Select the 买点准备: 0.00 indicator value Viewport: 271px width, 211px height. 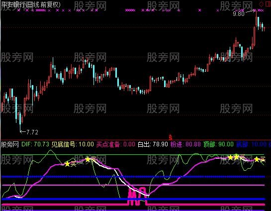coord(116,144)
